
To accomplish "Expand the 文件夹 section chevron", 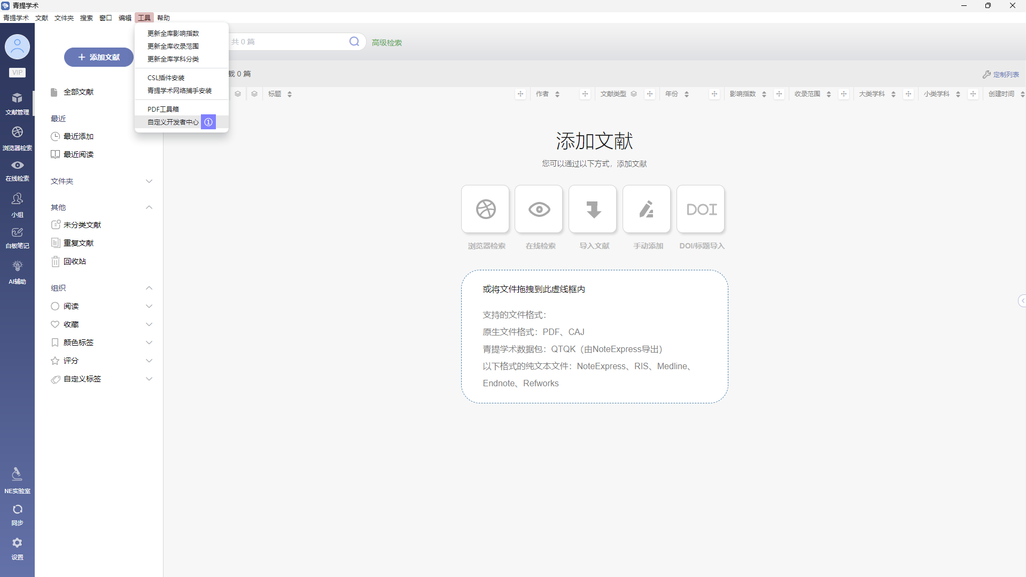I will tap(149, 181).
